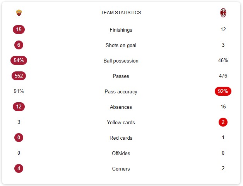Click the Pass accuracy label
The width and height of the screenshot is (243, 186).
[x=121, y=91]
